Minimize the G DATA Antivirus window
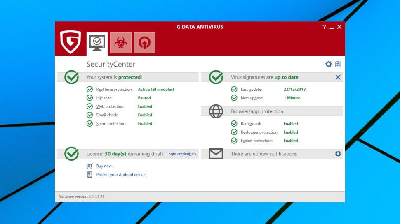This screenshot has height=224, width=400. (332, 28)
